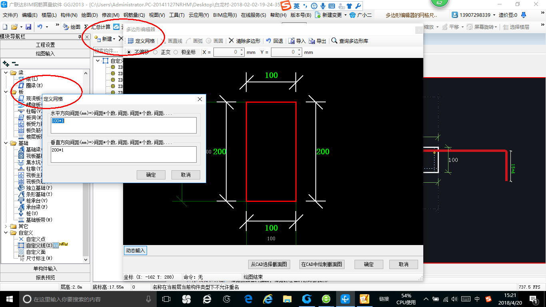Select 独立基础(P) tree item
The height and width of the screenshot is (307, 546).
coord(36,188)
